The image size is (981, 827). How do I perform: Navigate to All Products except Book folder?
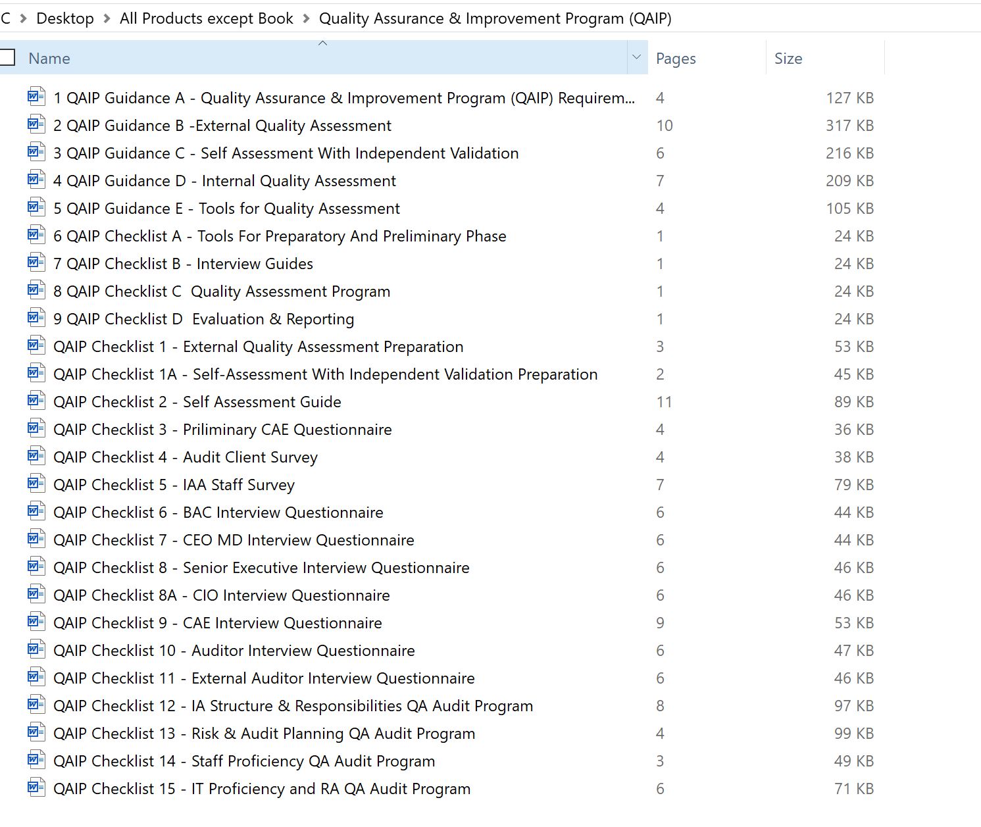click(x=207, y=18)
